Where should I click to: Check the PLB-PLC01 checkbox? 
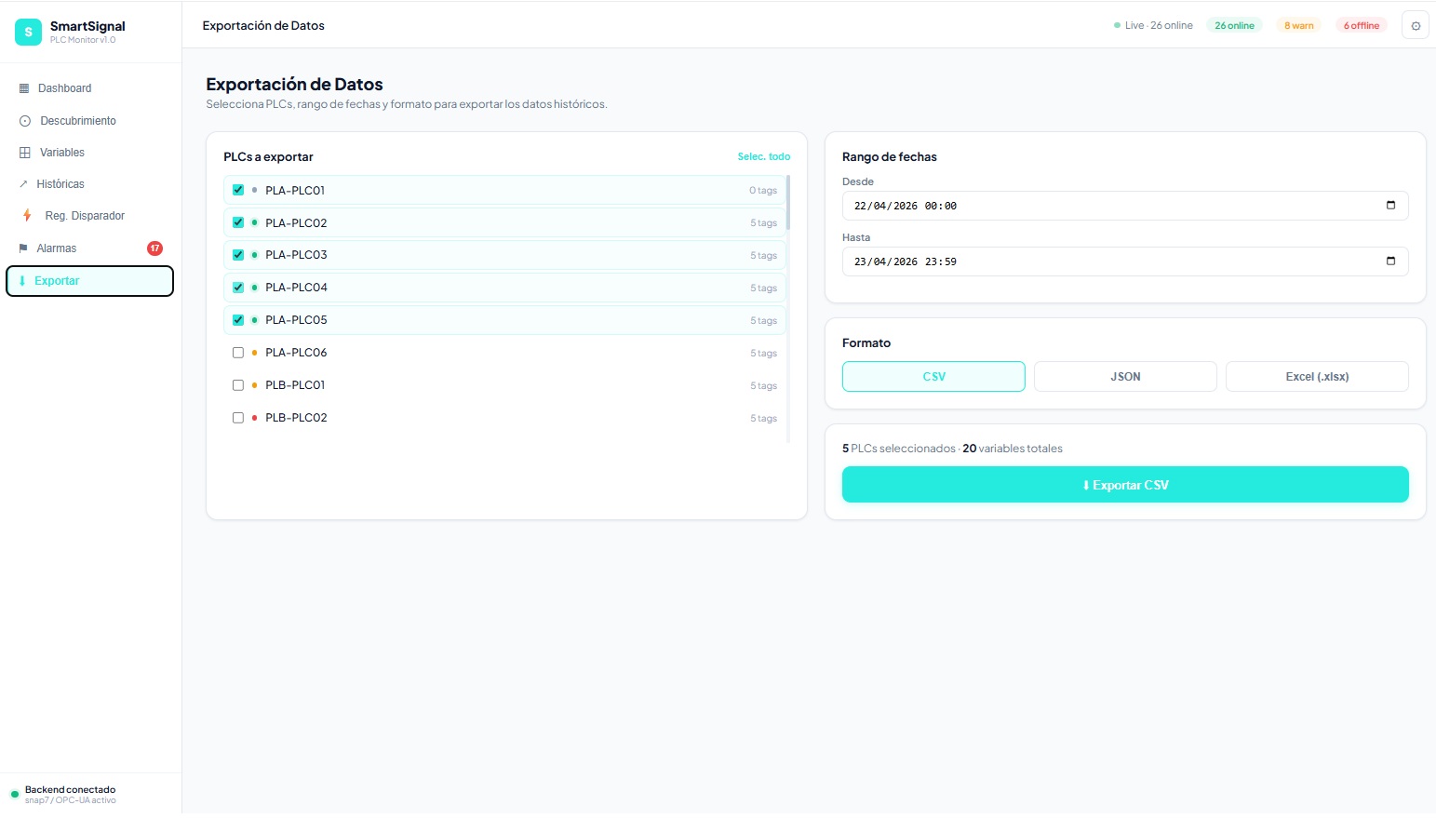click(238, 385)
